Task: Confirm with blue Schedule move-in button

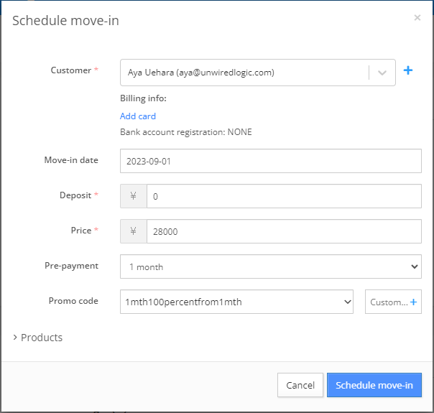Action: 374,385
